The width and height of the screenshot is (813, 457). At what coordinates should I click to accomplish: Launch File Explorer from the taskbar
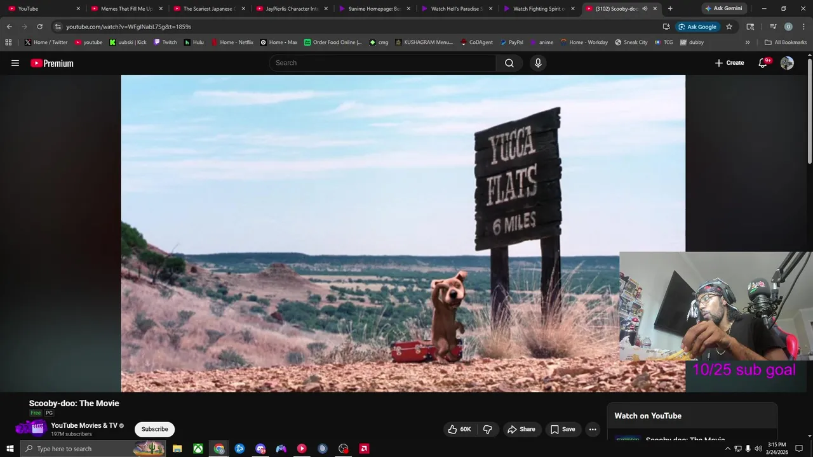[x=177, y=449]
